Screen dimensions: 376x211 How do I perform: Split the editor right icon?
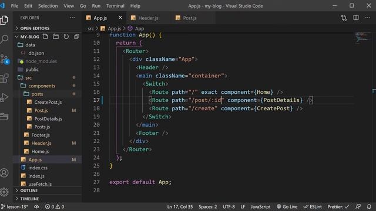pyautogui.click(x=356, y=18)
